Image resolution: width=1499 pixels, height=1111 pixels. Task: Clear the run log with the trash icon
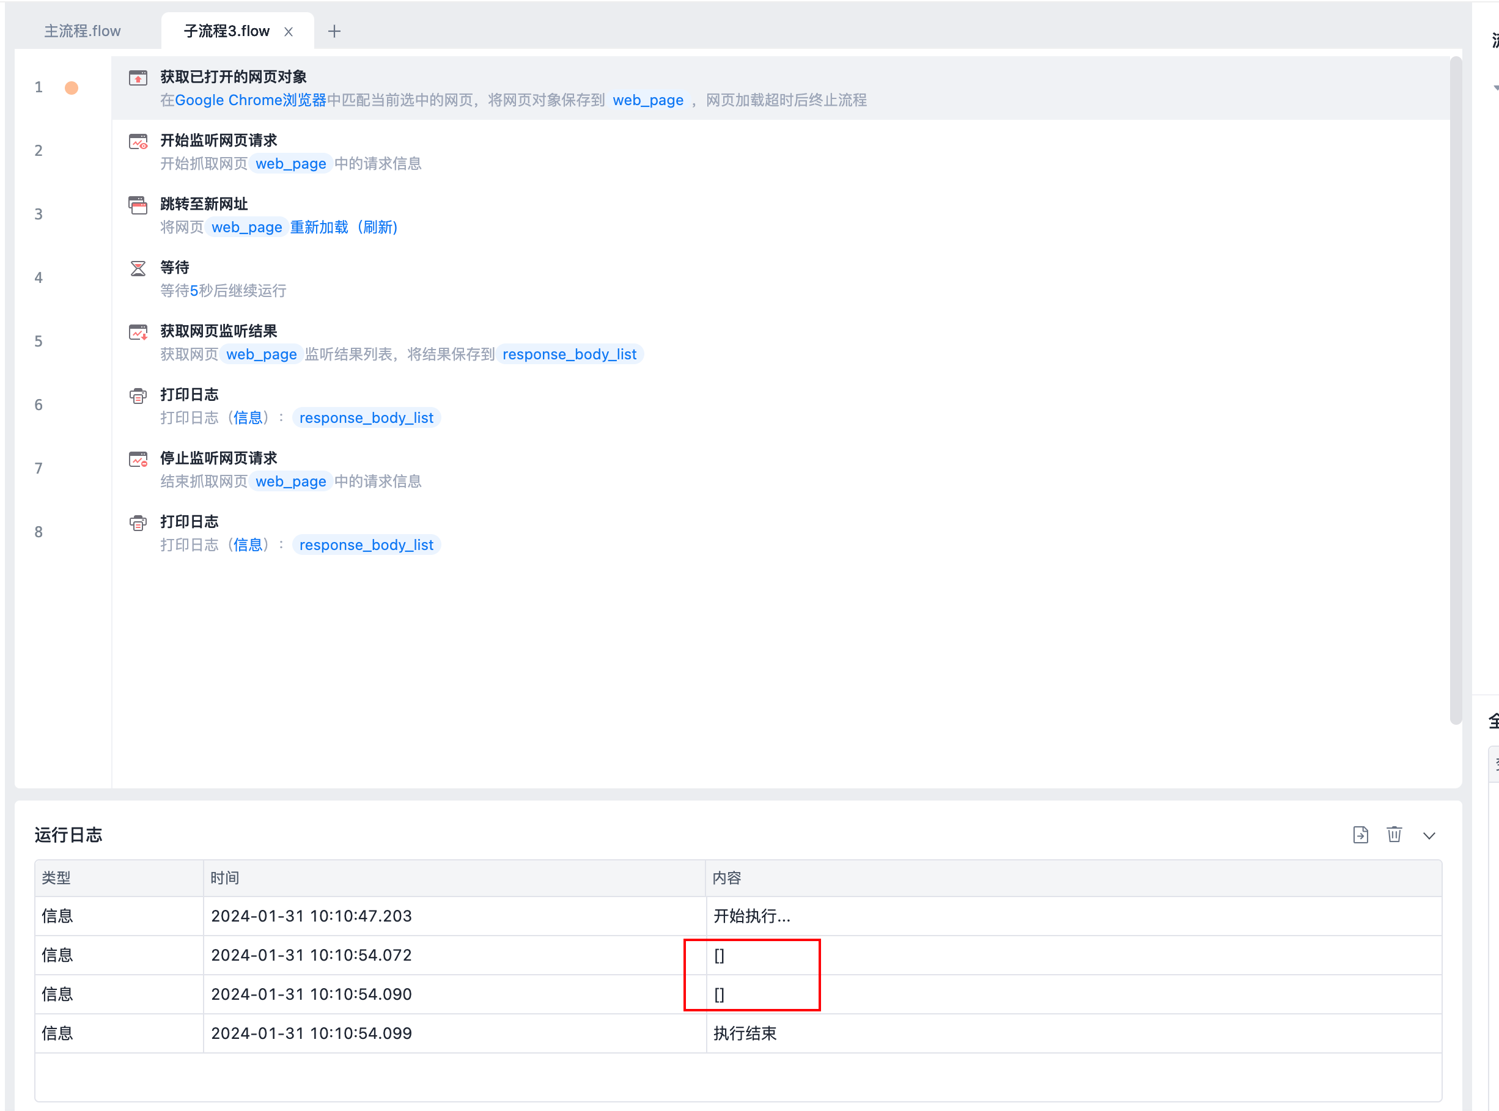point(1394,835)
